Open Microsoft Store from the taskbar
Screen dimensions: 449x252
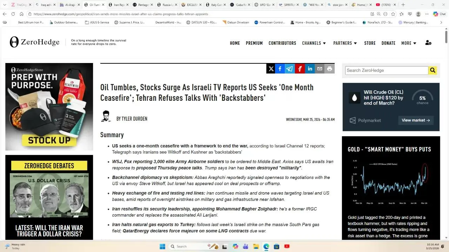[x=276, y=246]
